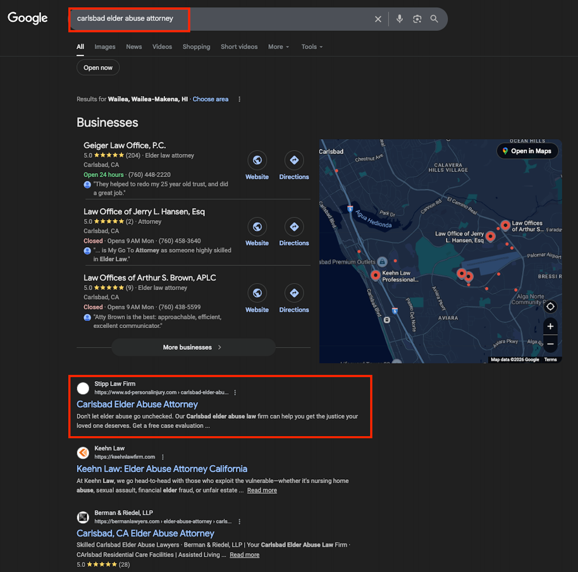Click the keehnlawfirm.com URL

125,457
